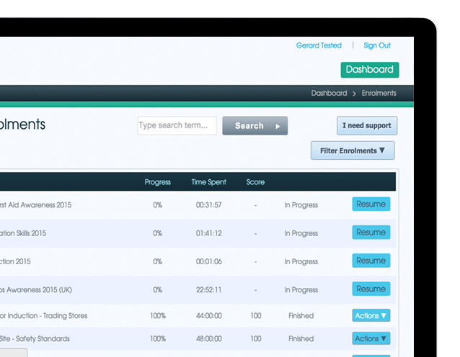This screenshot has width=460, height=357.
Task: Open Gerard Tested profile link
Action: coord(319,45)
